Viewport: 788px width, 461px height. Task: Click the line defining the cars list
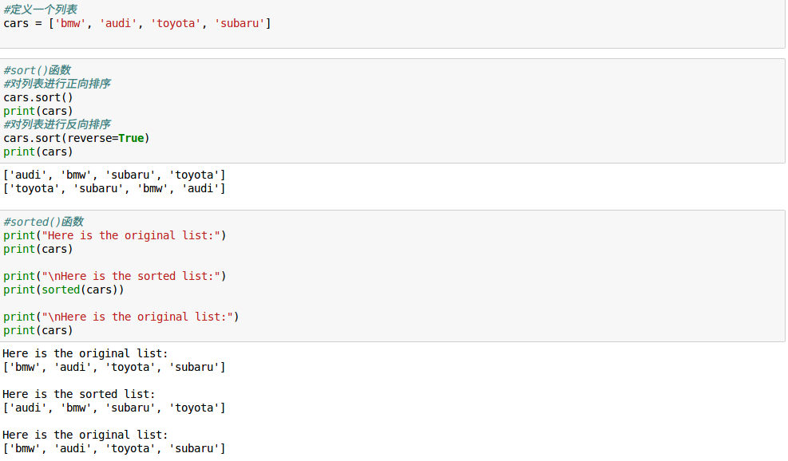(137, 24)
